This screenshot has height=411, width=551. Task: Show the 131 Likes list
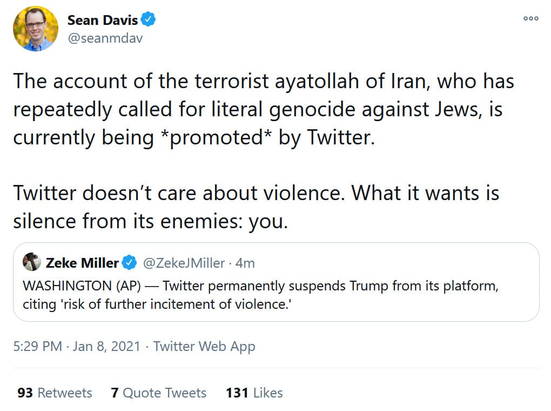pos(254,393)
